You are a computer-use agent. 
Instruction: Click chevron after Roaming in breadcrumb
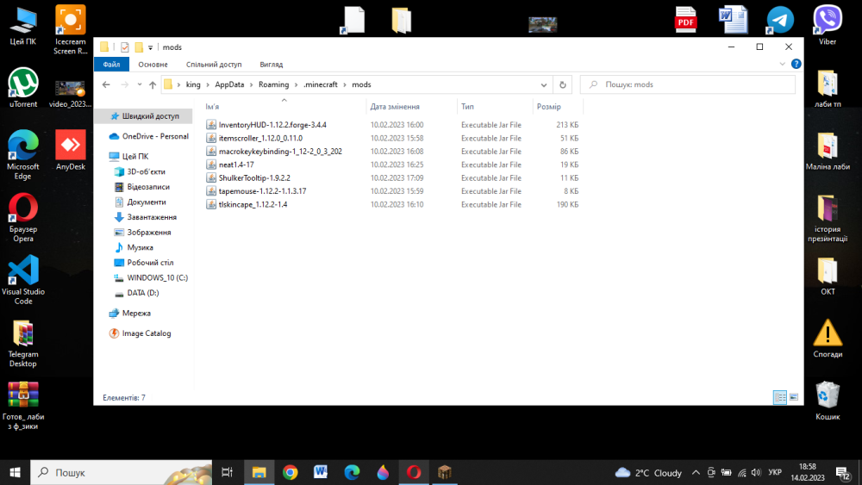[x=296, y=84]
